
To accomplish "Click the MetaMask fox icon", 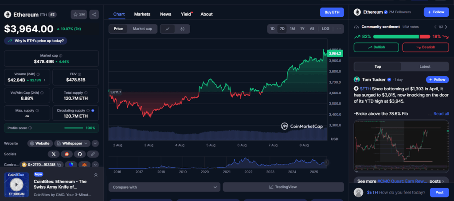I will coord(84,165).
